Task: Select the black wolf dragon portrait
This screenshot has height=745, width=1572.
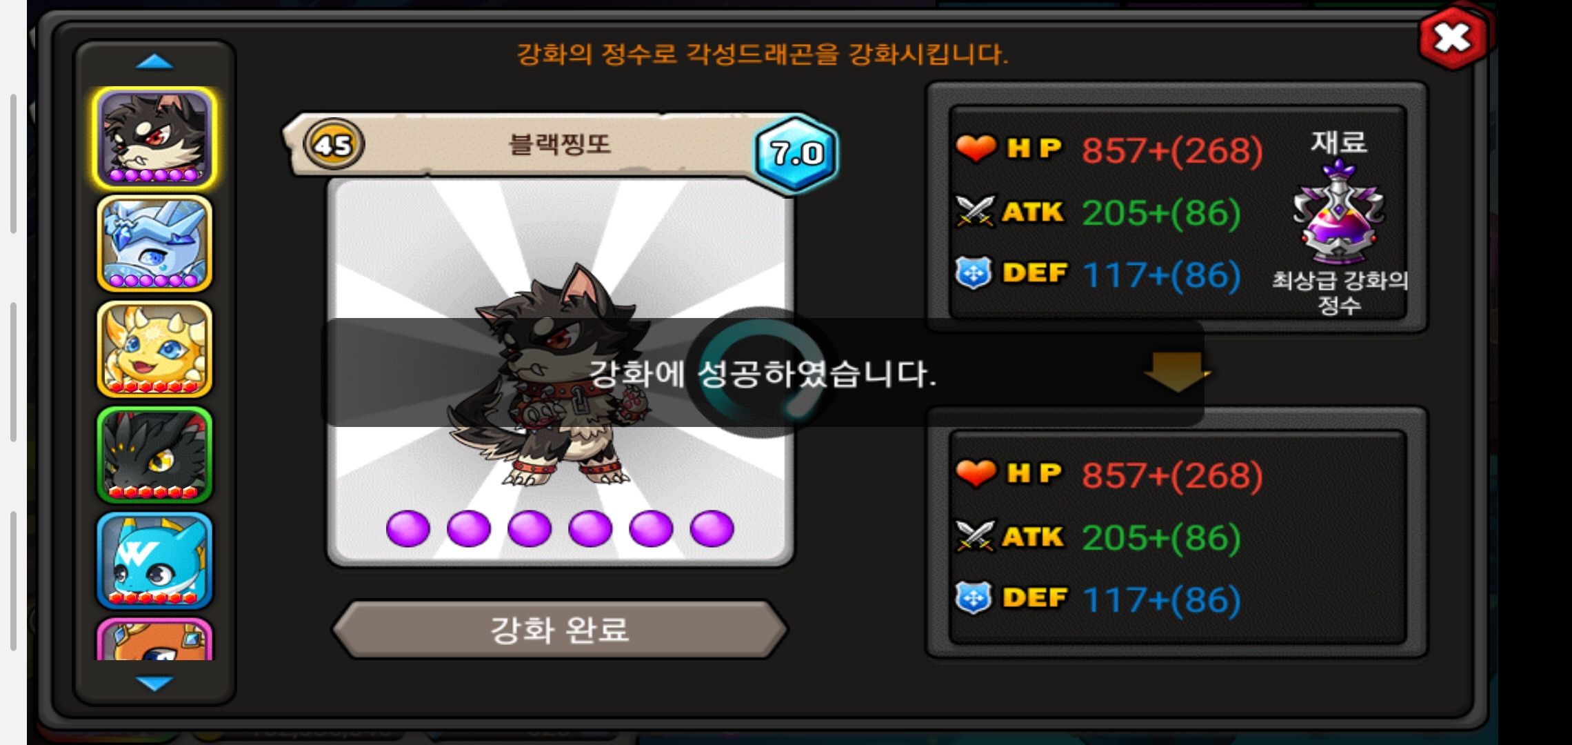Action: click(x=154, y=138)
